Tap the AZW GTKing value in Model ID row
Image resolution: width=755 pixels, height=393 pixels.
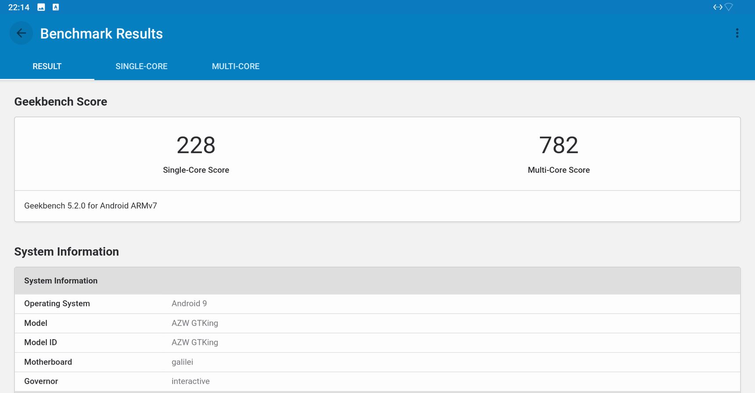coord(195,343)
